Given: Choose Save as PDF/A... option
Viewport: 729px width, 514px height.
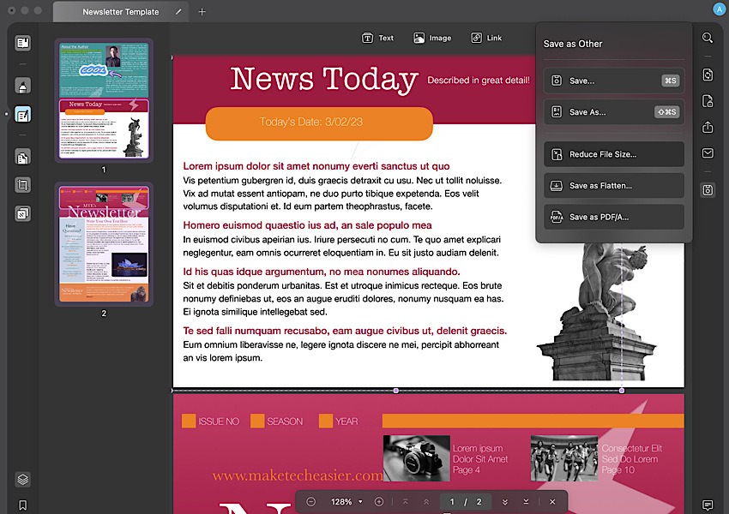Looking at the screenshot, I should click(x=614, y=217).
